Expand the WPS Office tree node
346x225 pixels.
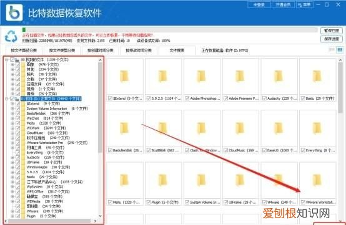(x=12, y=191)
